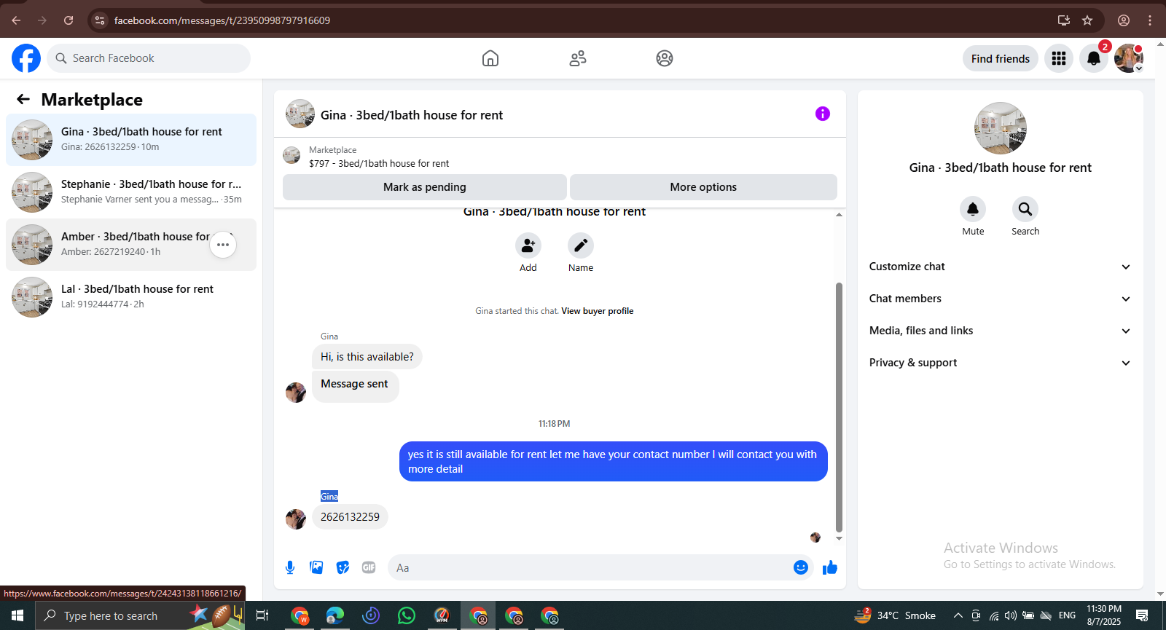Screen dimensions: 1166x630
Task: Open the Windows notification center icon
Action: point(1142,615)
